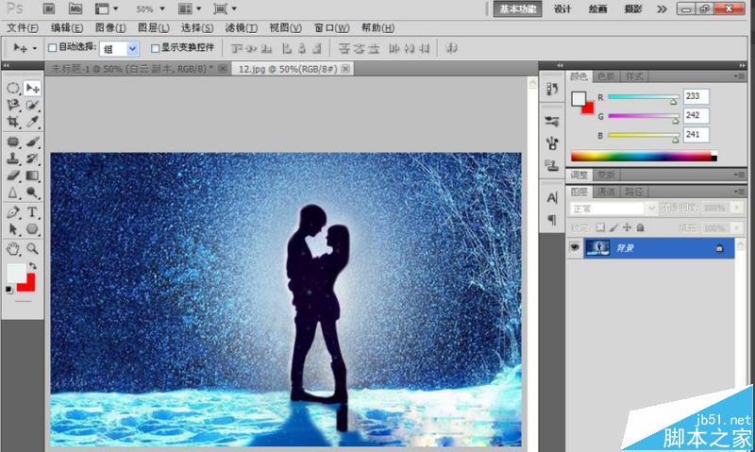This screenshot has width=755, height=452.
Task: Select the Pen tool
Action: [x=13, y=211]
